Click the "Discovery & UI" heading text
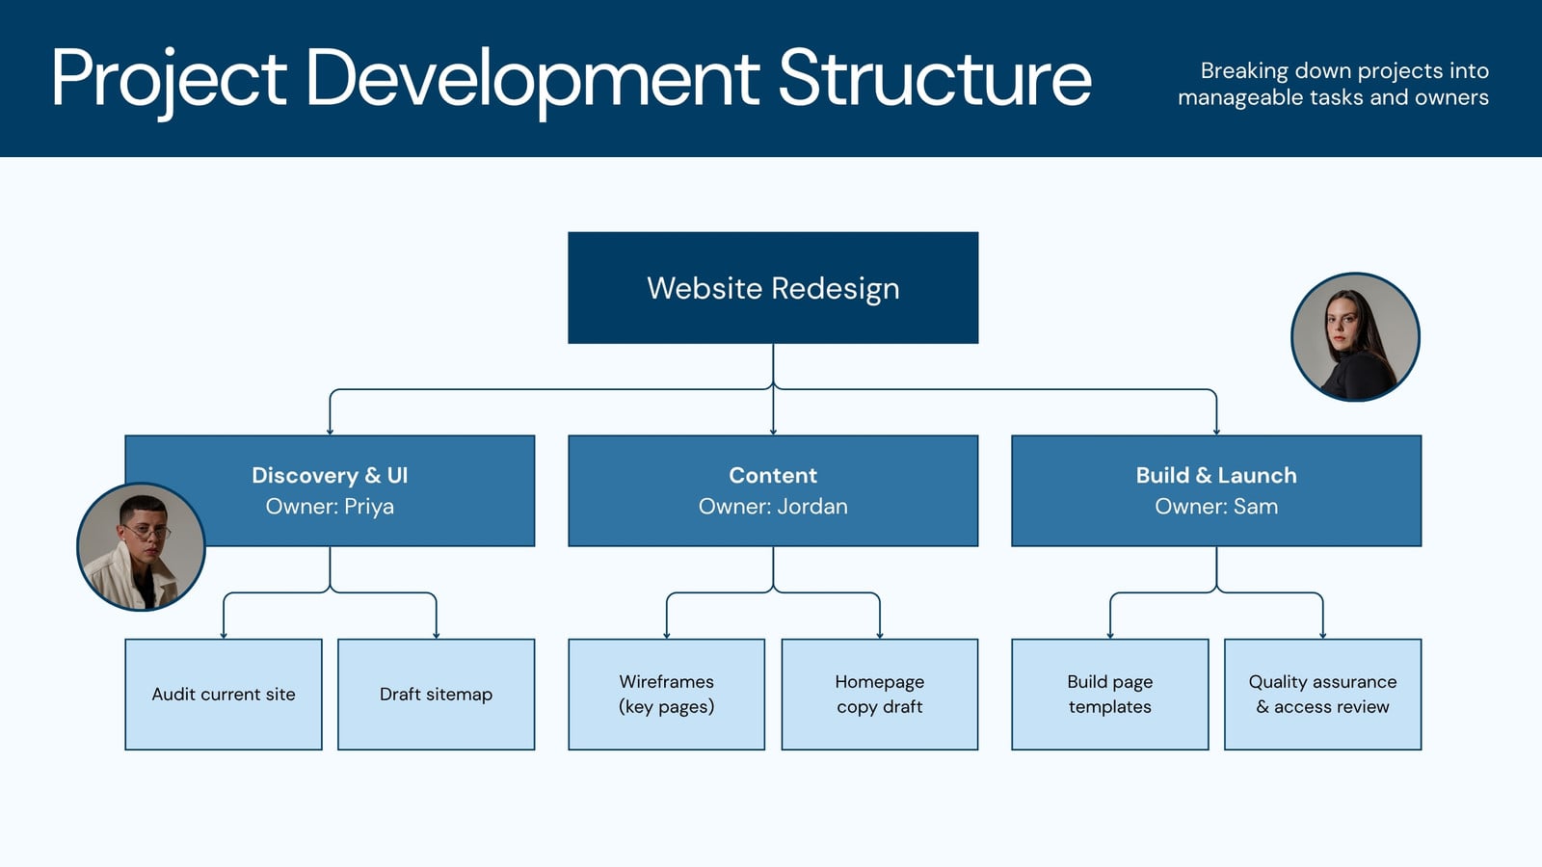Image resolution: width=1542 pixels, height=867 pixels. point(330,475)
